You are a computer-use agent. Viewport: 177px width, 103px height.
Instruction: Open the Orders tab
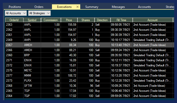tap(39, 7)
